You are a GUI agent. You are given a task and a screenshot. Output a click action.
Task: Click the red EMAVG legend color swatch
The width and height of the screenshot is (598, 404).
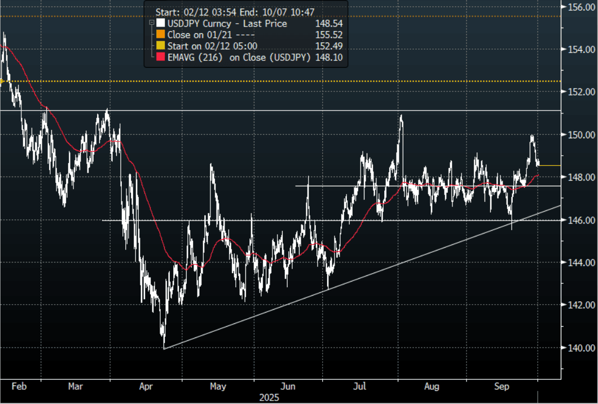(x=161, y=58)
